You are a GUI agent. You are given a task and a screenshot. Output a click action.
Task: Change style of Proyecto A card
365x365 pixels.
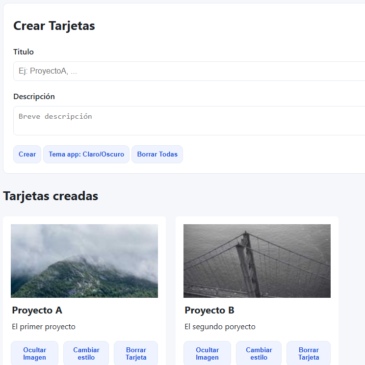(86, 353)
